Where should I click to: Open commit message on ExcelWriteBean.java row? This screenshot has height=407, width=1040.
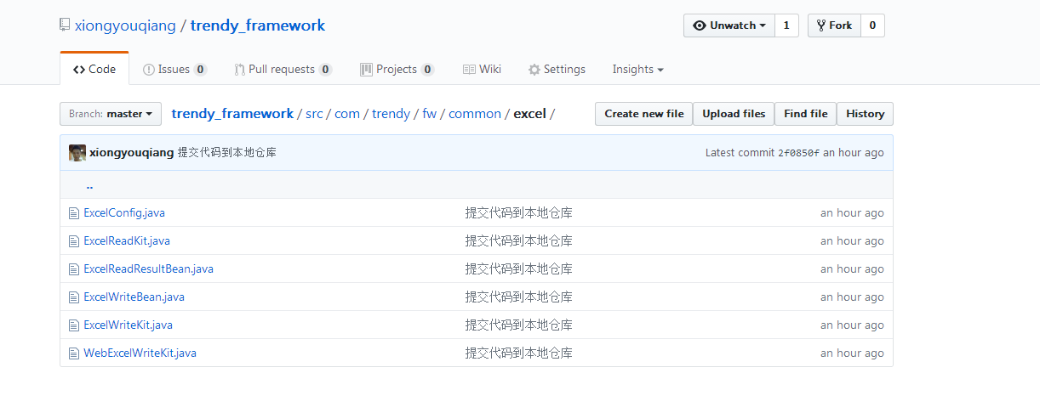pos(519,297)
